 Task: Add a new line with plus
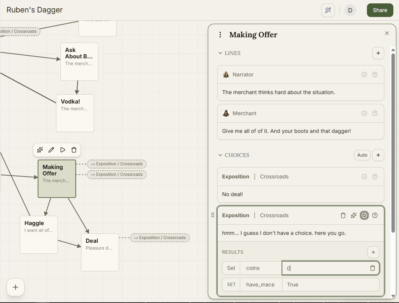(x=378, y=53)
